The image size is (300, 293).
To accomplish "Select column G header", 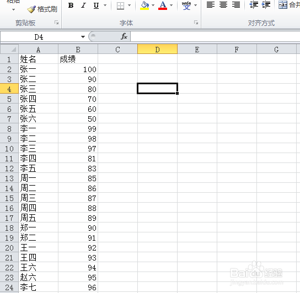I will click(276, 50).
